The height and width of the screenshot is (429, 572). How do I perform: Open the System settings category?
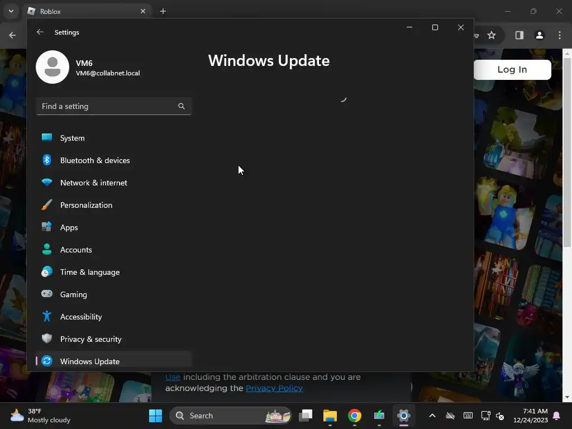pos(114,138)
